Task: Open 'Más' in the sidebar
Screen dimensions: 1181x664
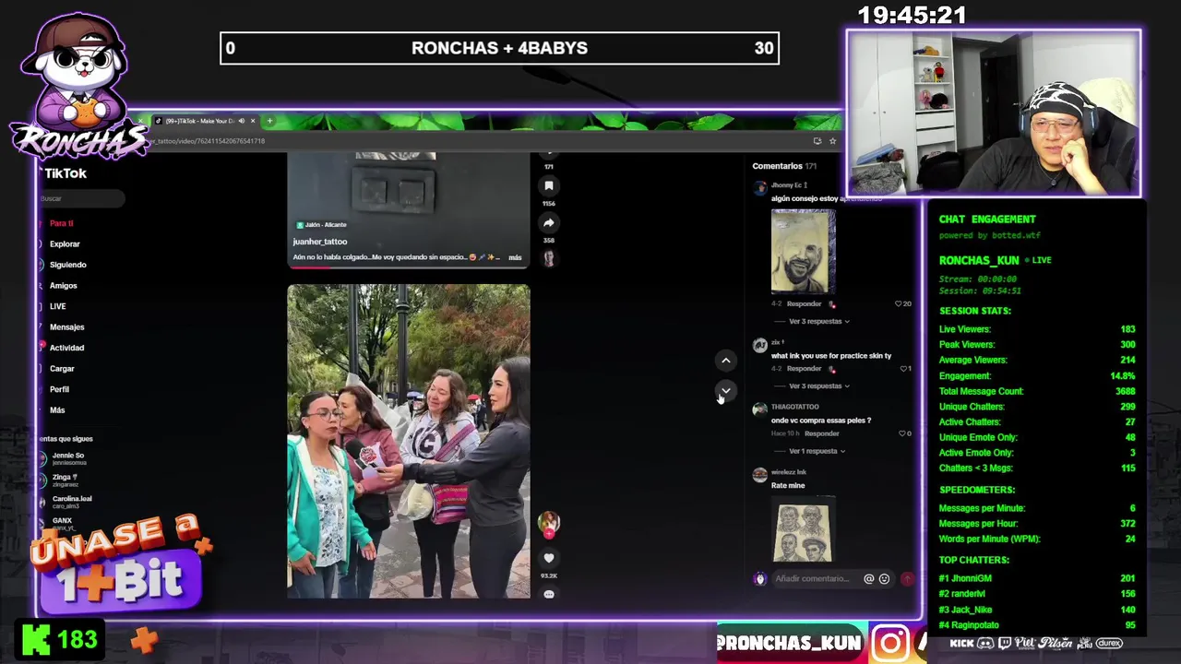Action: 57,410
